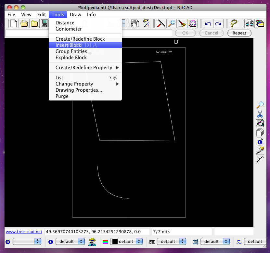Choose Distance from Tools menu
This screenshot has height=253, width=270.
click(85, 23)
